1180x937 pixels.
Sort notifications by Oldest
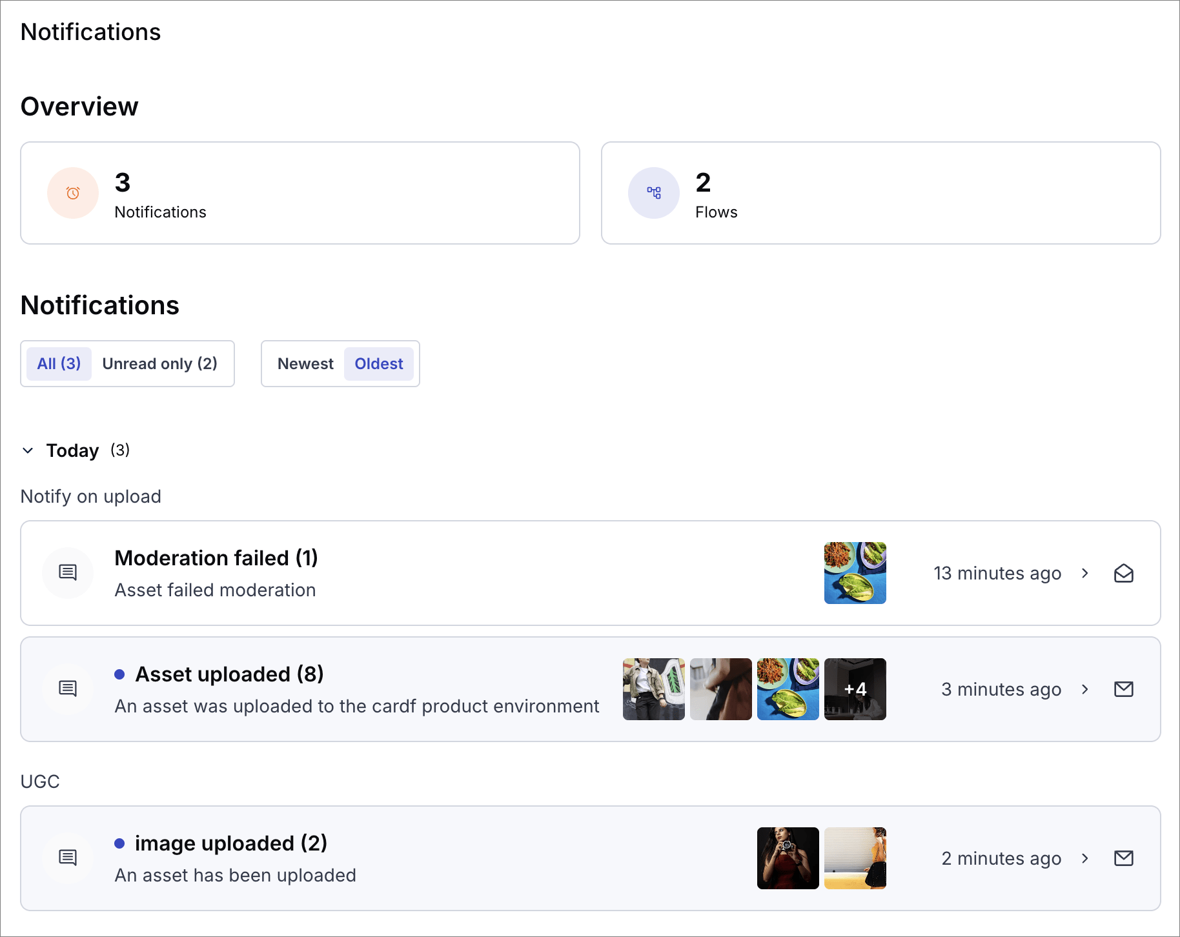[x=379, y=364]
